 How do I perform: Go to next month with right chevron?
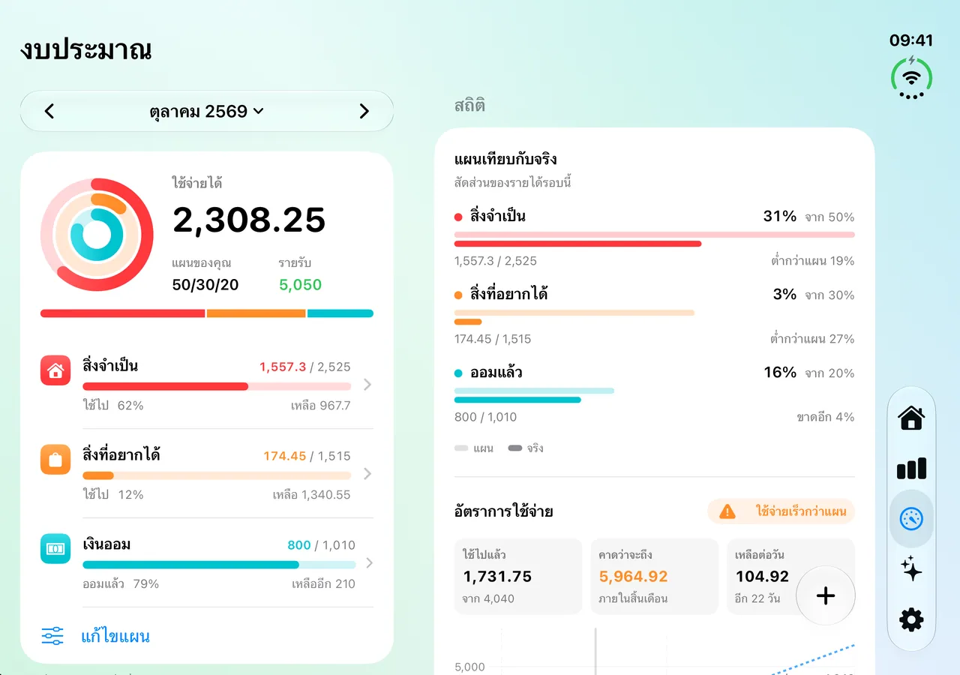pyautogui.click(x=364, y=112)
